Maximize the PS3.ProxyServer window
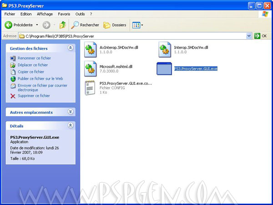The height and width of the screenshot is (205, 273). pos(259,6)
